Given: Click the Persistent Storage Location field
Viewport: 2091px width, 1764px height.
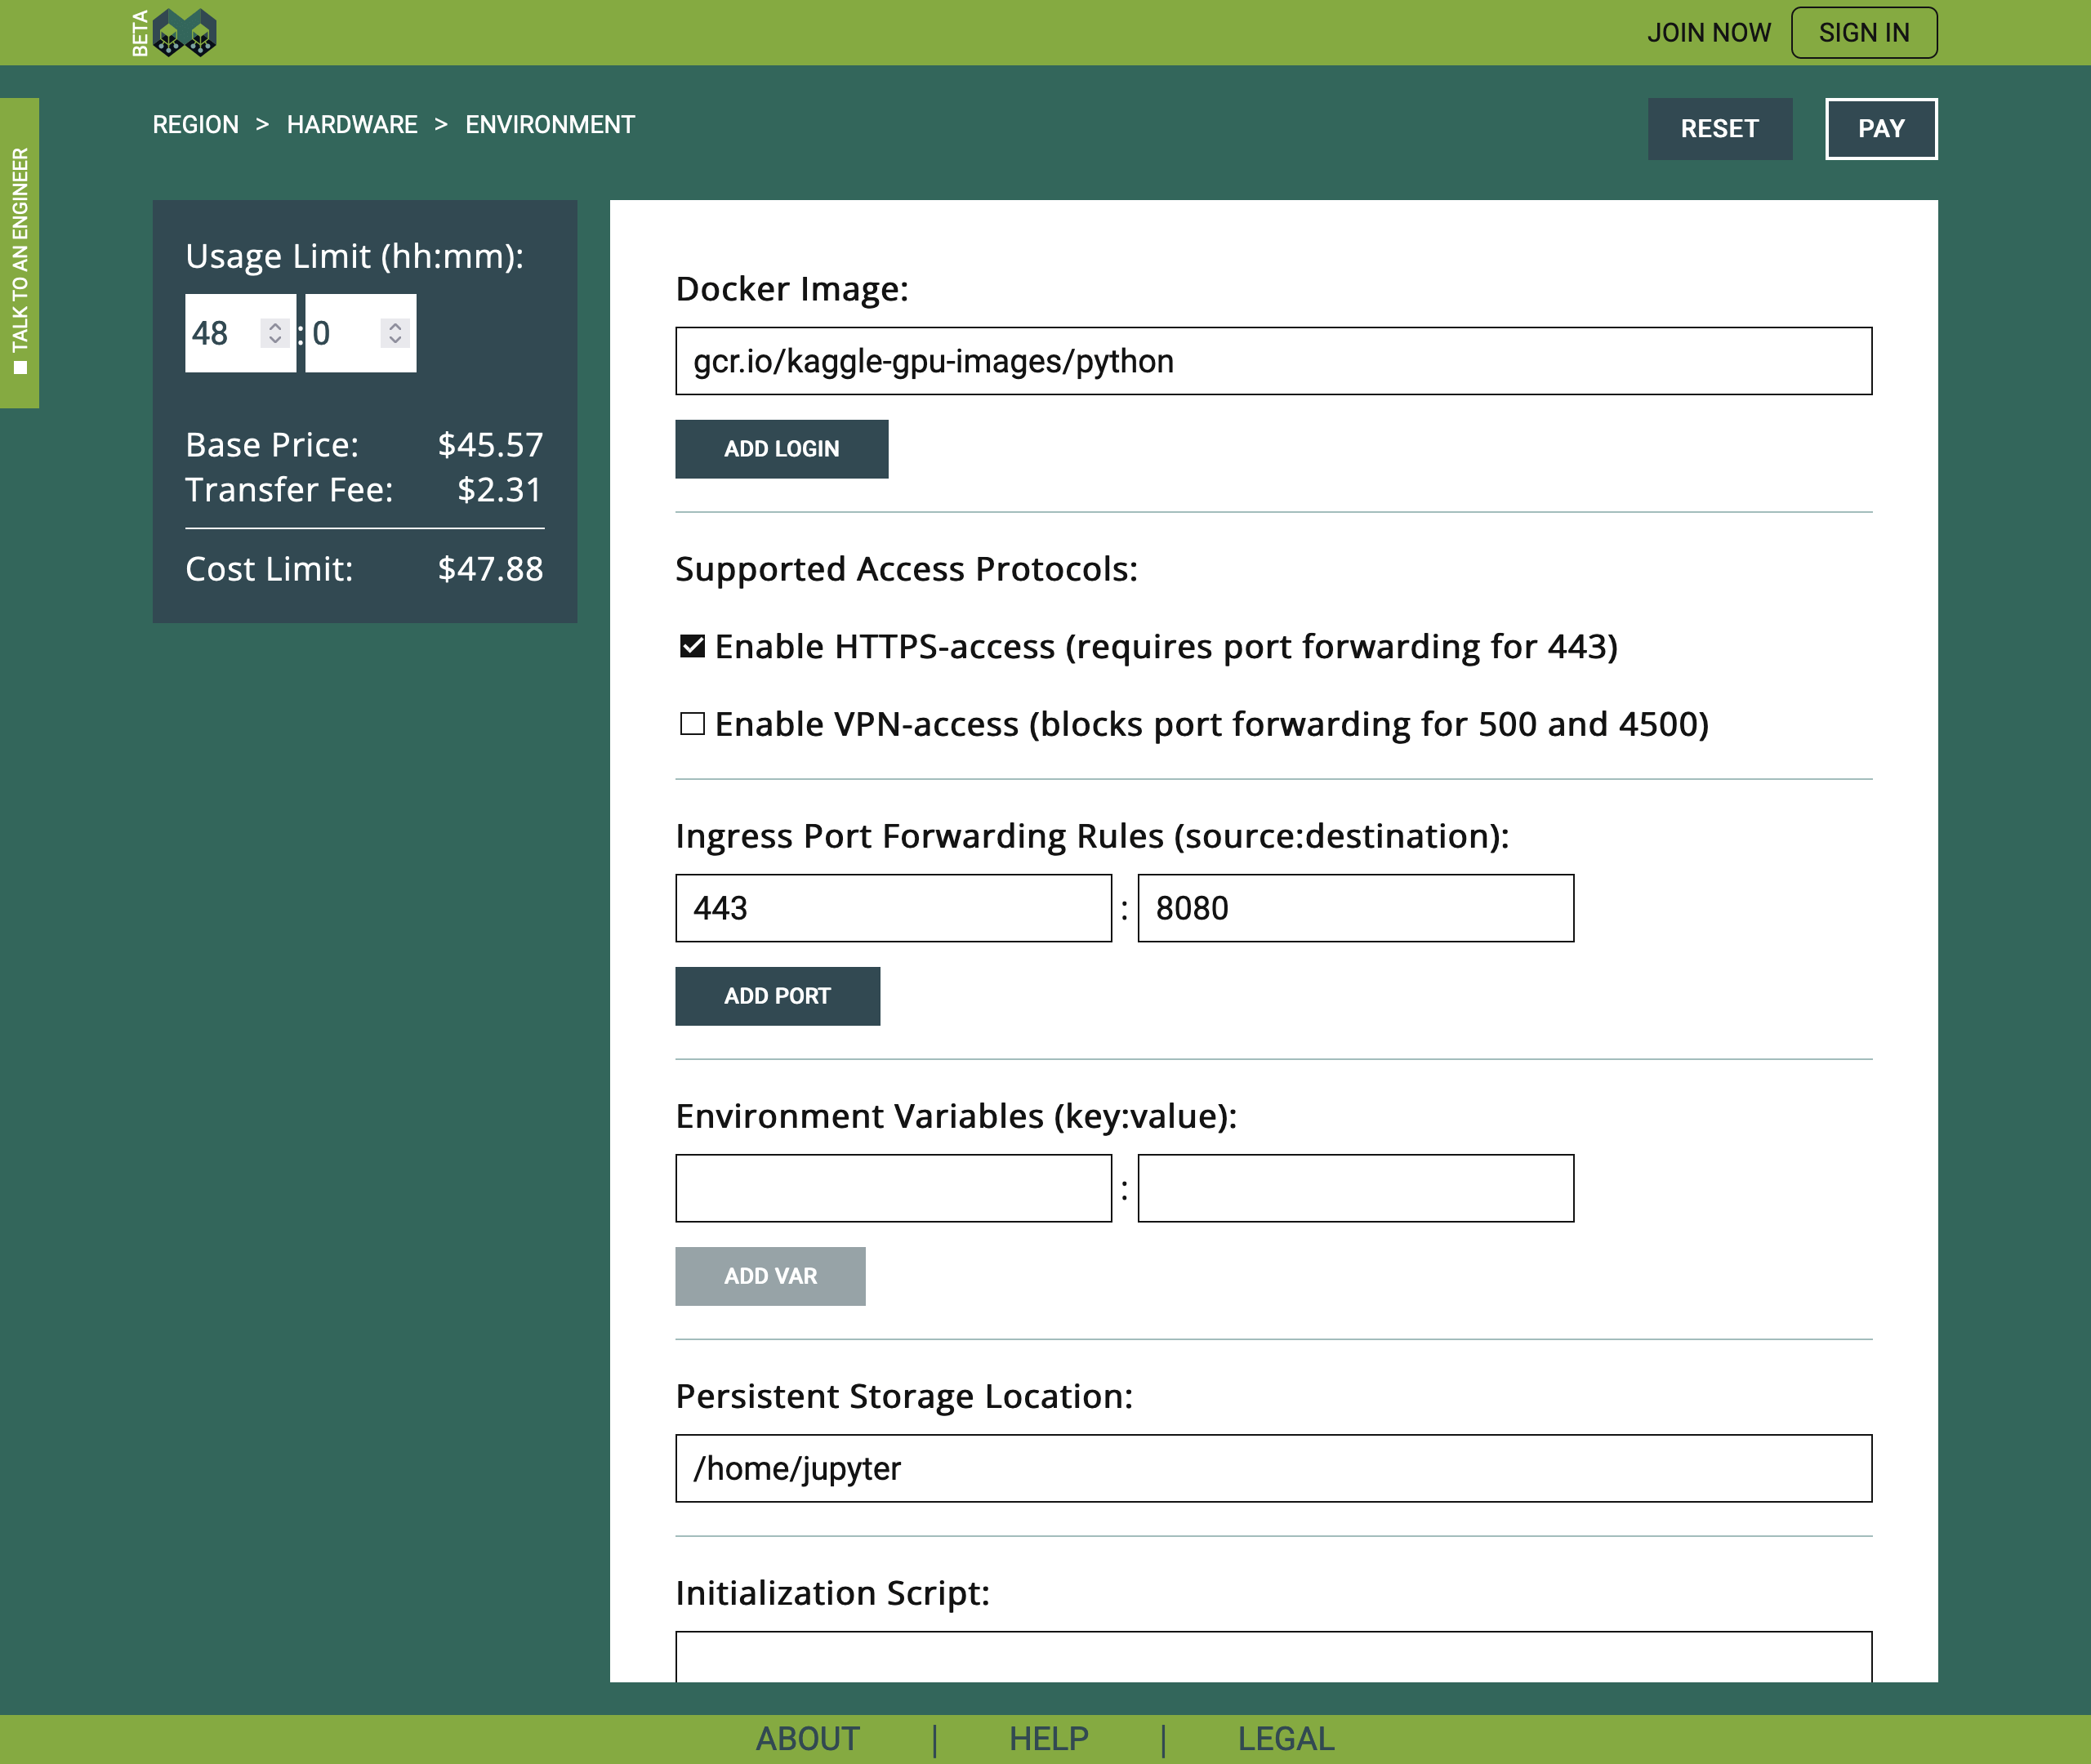Looking at the screenshot, I should 1273,1468.
